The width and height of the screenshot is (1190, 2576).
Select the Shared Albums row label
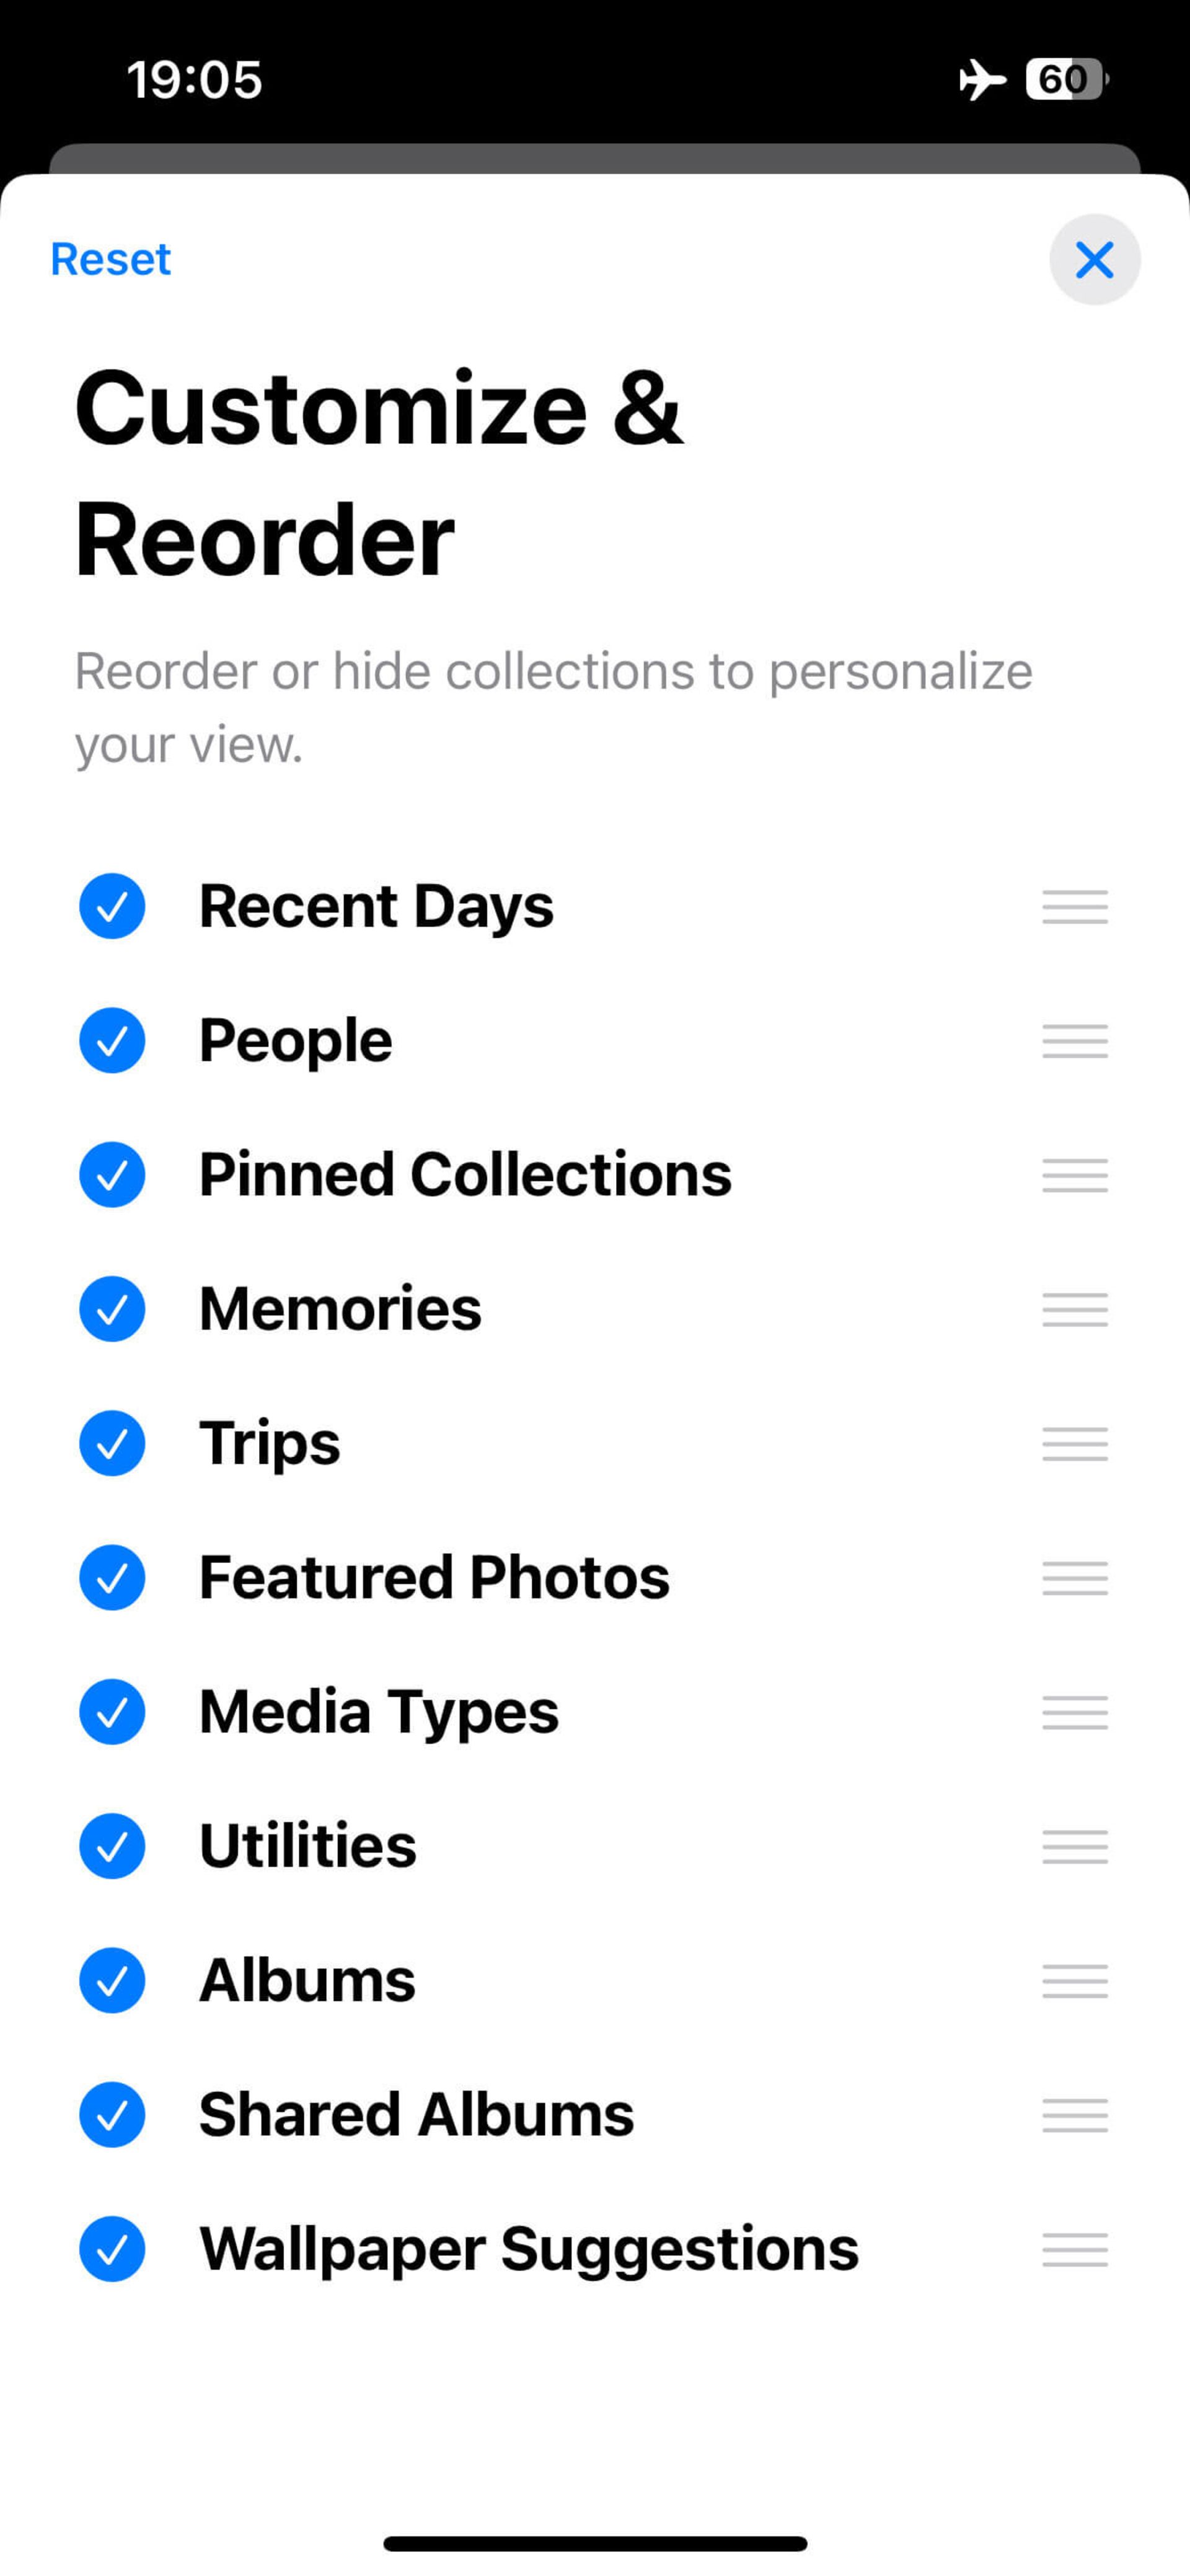pyautogui.click(x=416, y=2115)
